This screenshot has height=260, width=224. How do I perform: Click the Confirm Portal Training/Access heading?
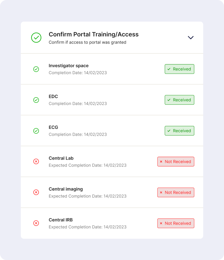(x=93, y=34)
